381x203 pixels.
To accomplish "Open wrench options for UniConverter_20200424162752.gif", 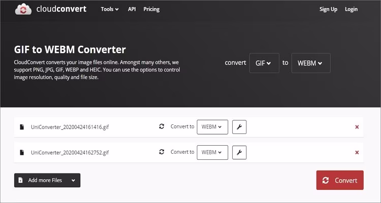I will (239, 152).
